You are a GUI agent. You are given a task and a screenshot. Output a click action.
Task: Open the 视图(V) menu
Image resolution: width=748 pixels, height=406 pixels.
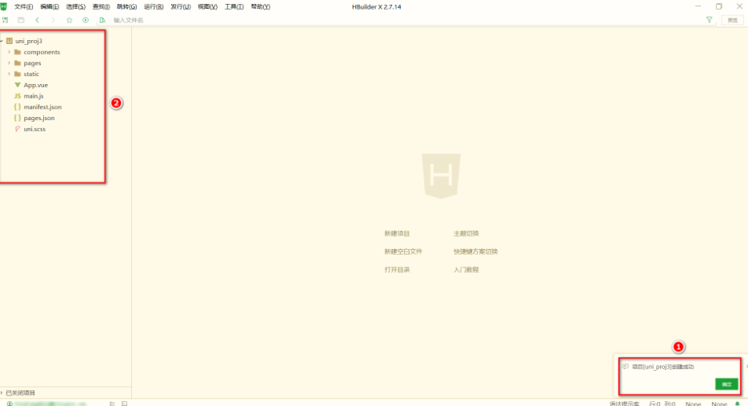click(207, 6)
